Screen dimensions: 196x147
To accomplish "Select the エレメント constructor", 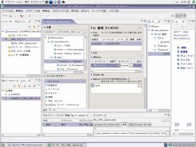I will coord(65,81).
